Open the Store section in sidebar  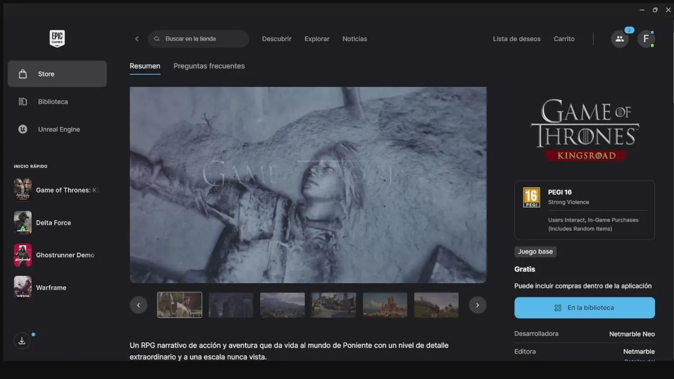click(x=57, y=74)
